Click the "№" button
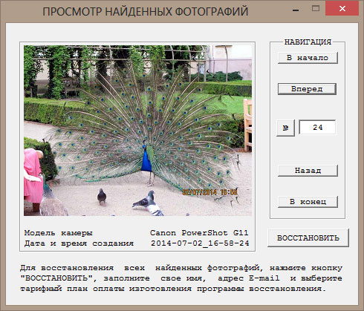The image size is (364, 311). 285,128
